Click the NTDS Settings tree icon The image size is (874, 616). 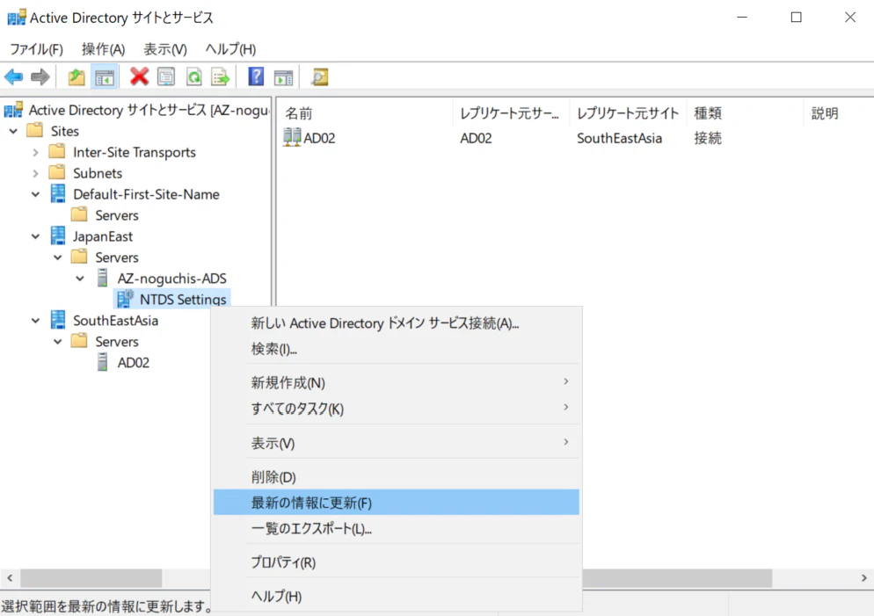point(126,299)
